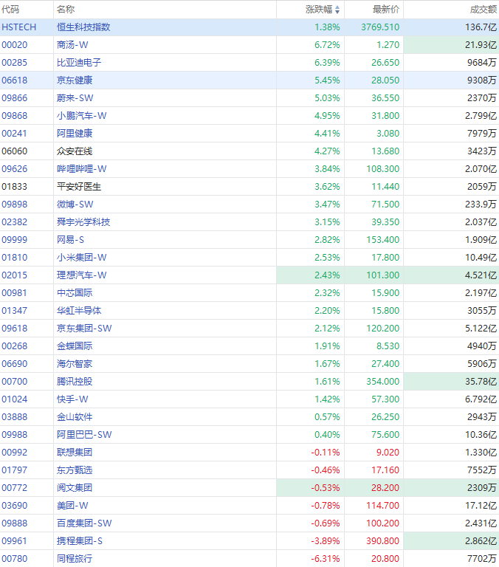The width and height of the screenshot is (499, 567).
Task: Click stock code 00700
Action: pyautogui.click(x=15, y=382)
